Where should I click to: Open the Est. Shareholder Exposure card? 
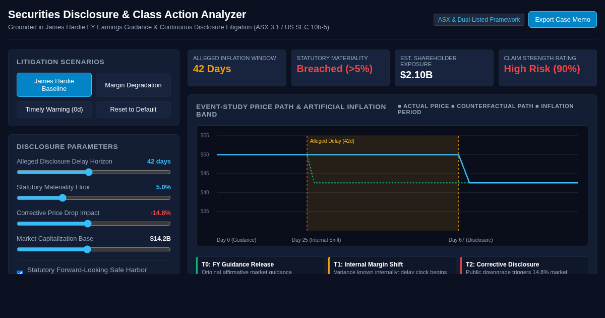(444, 68)
